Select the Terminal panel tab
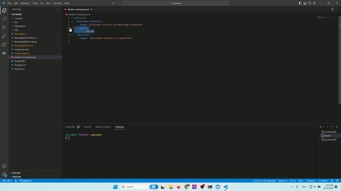The image size is (341, 191). [x=119, y=127]
